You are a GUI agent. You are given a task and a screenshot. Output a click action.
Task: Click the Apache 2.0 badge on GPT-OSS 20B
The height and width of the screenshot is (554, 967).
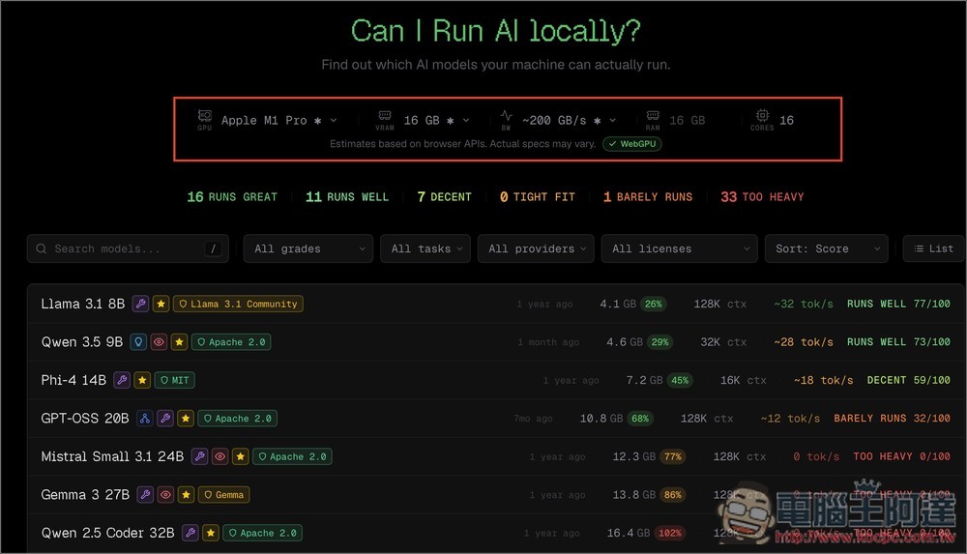(238, 419)
